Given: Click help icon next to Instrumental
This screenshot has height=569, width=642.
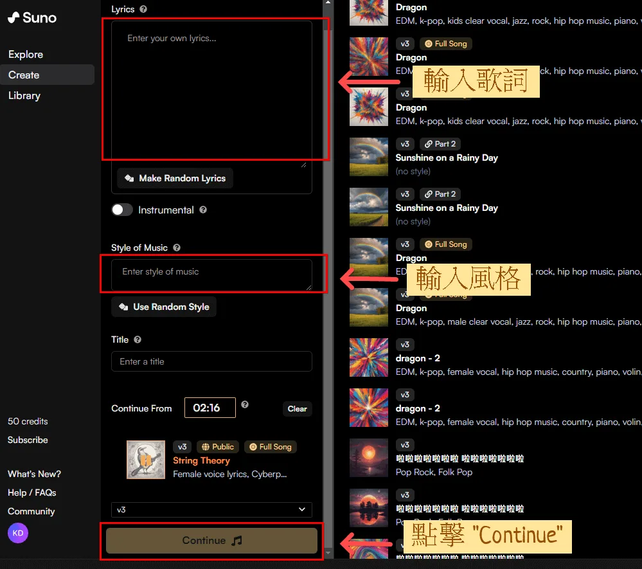Looking at the screenshot, I should click(203, 210).
